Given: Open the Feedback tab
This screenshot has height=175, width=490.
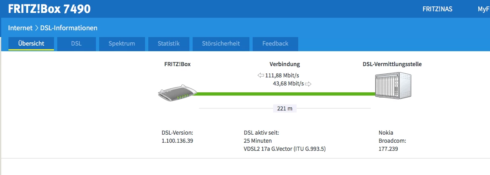Looking at the screenshot, I should [x=275, y=44].
